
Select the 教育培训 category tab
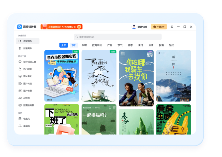[x=97, y=45]
